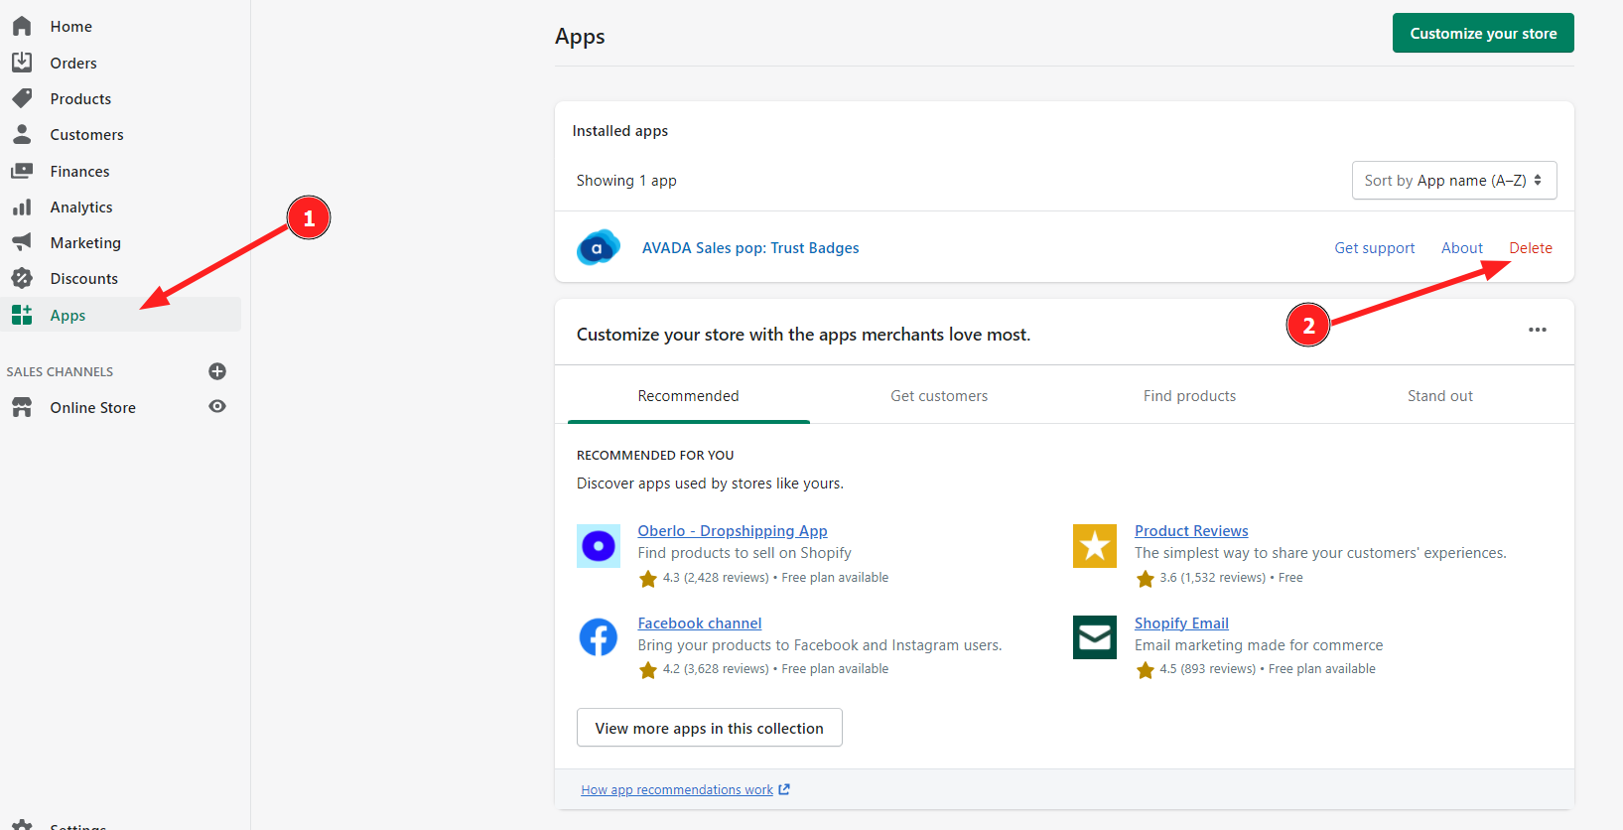Open Products section
Screen dimensions: 1623x830
[x=80, y=99]
